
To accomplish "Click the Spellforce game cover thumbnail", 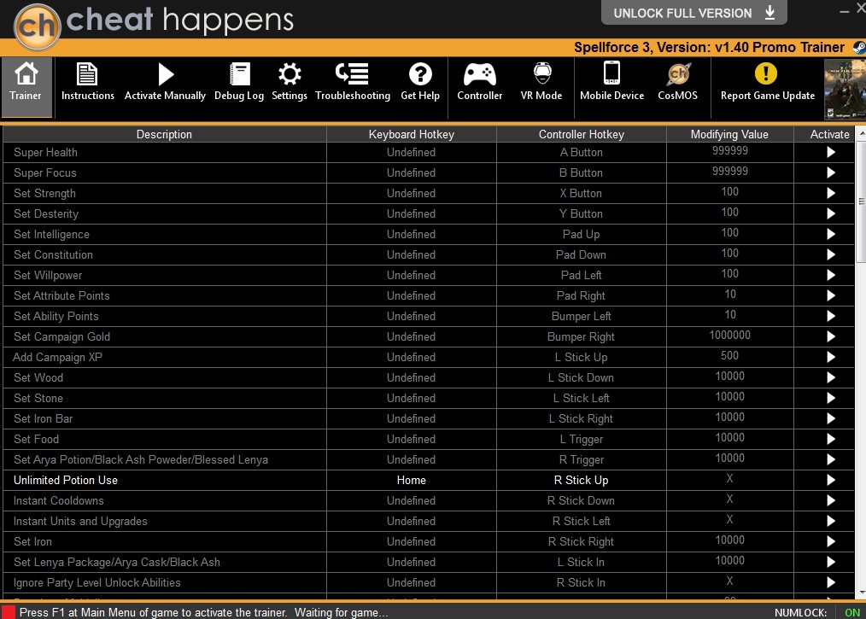I will point(845,90).
